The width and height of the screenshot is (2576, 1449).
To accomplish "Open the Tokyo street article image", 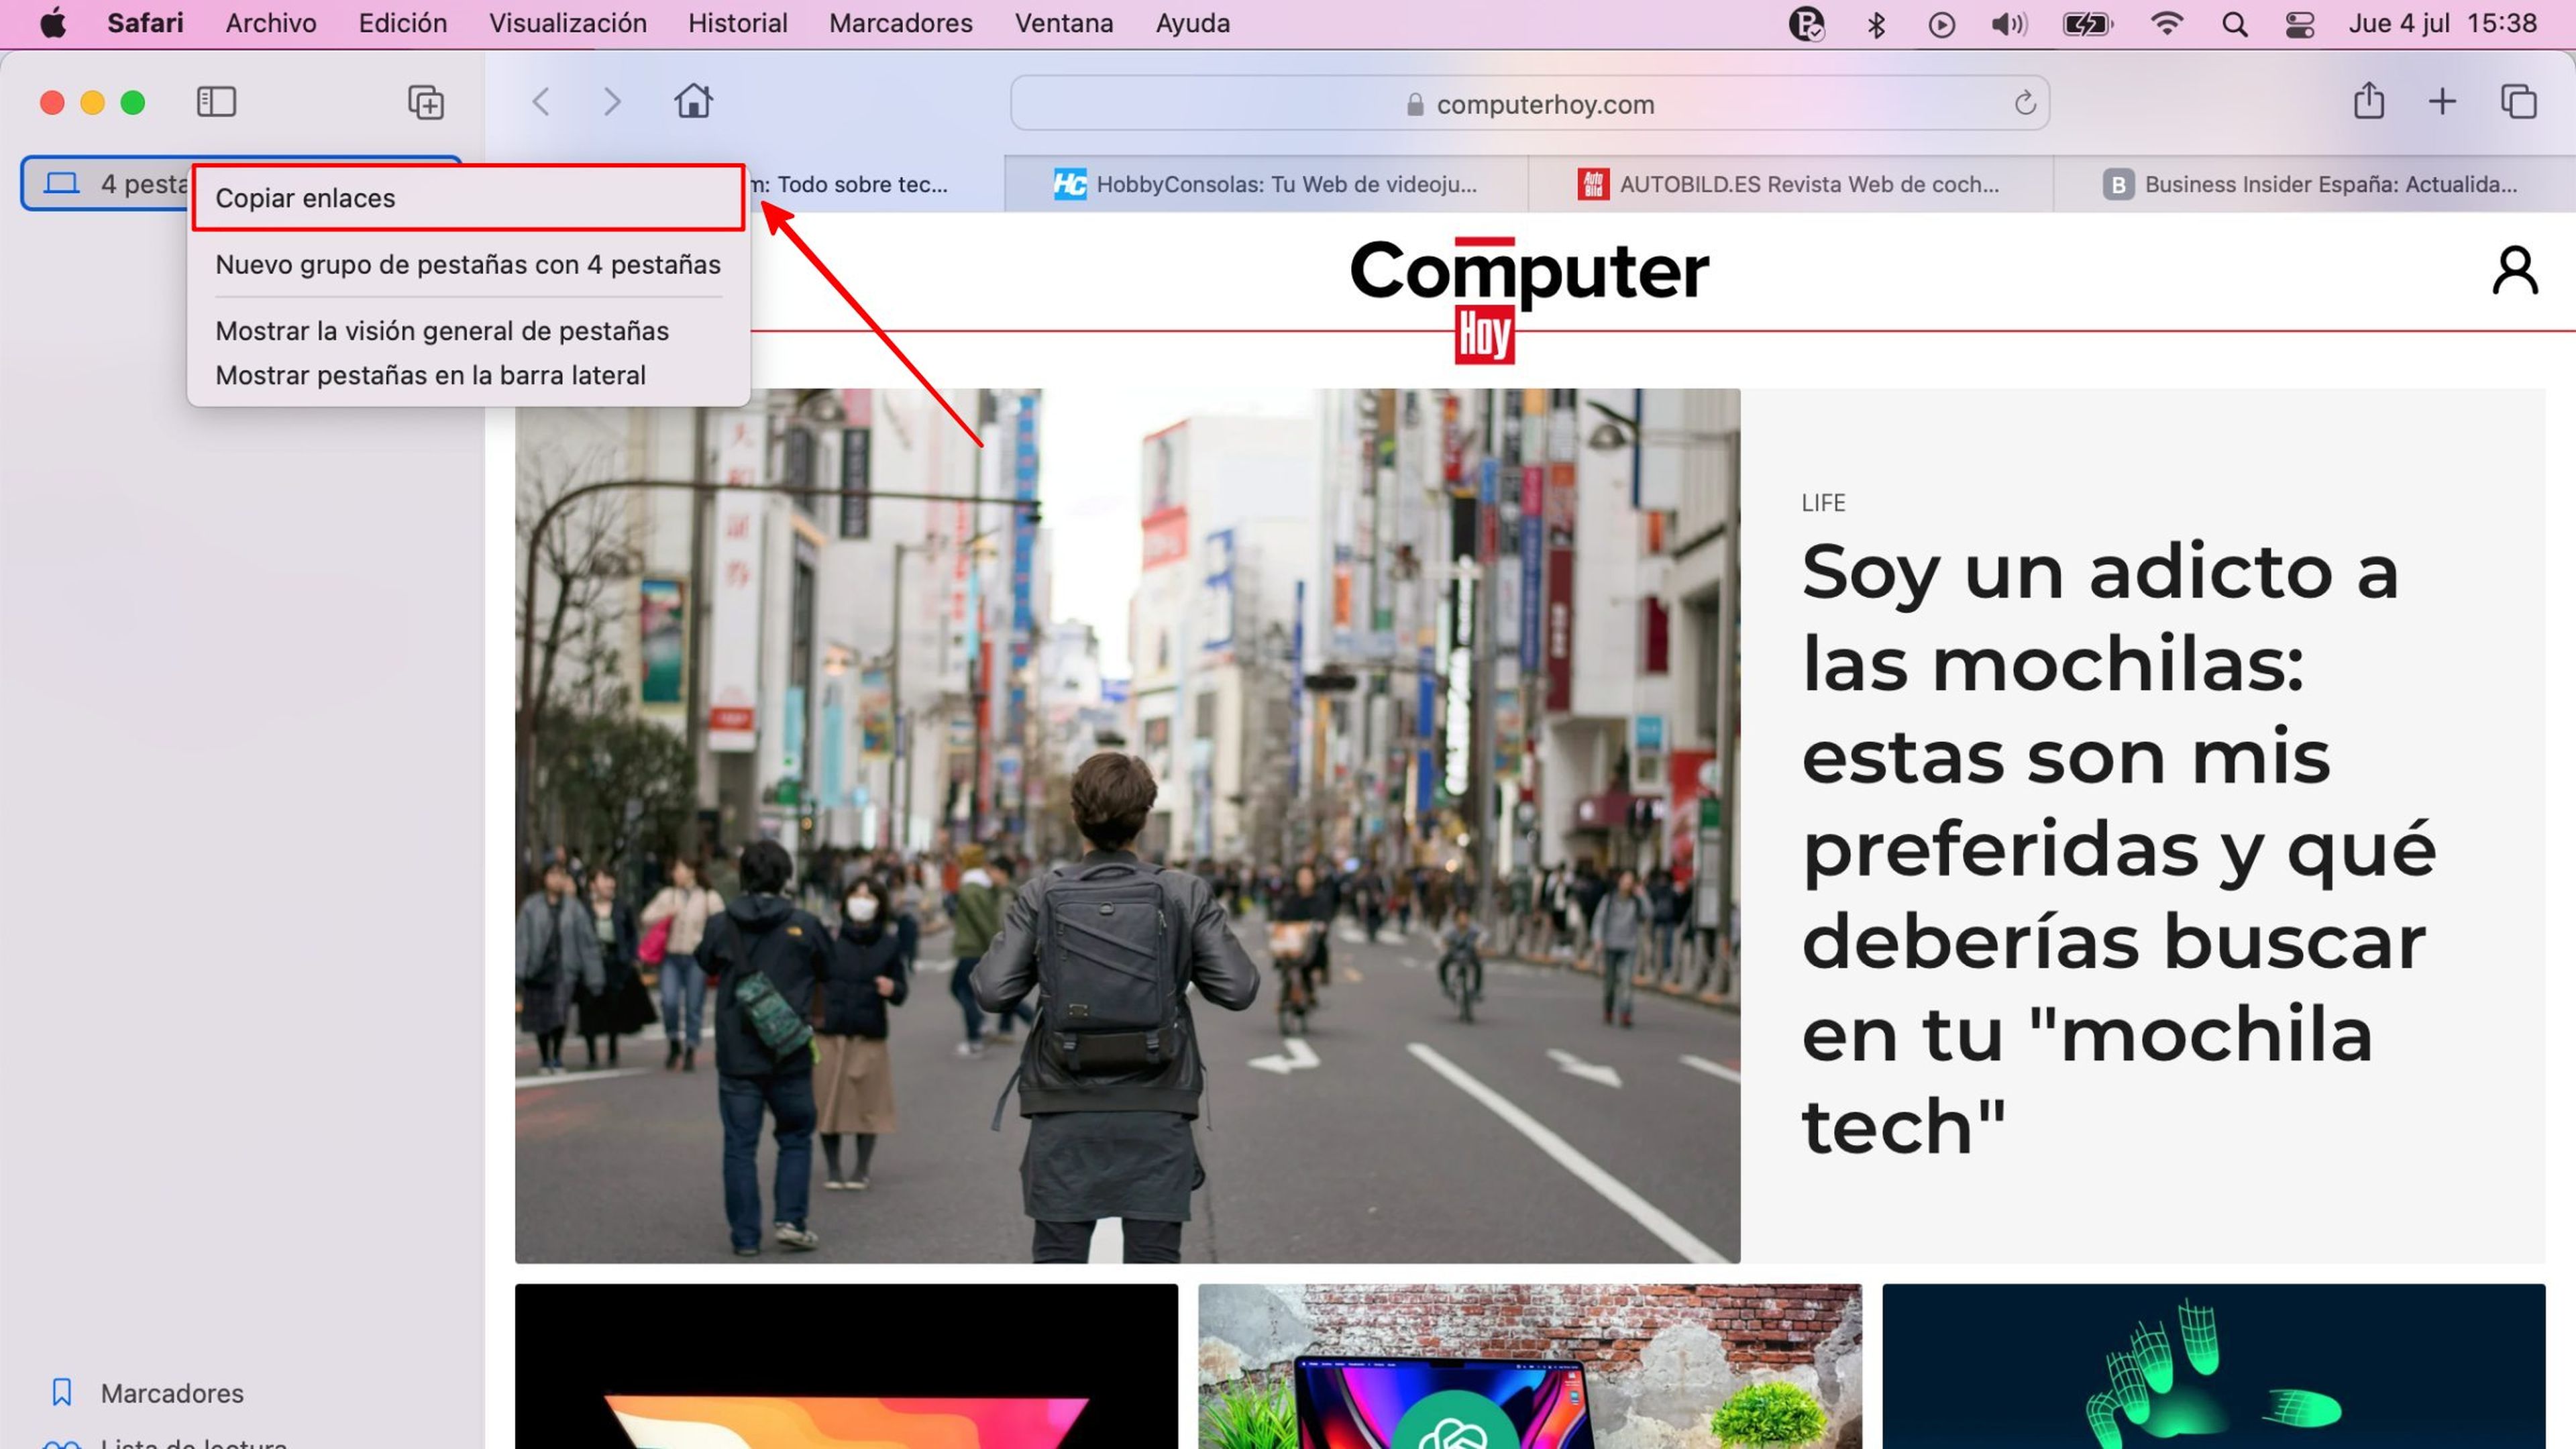I will coord(1127,826).
